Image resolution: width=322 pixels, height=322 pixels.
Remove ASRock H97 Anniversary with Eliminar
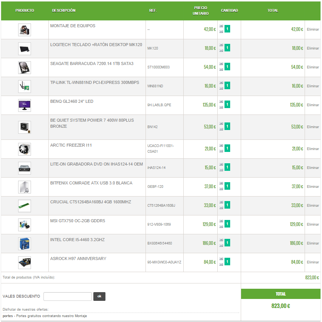[313, 262]
